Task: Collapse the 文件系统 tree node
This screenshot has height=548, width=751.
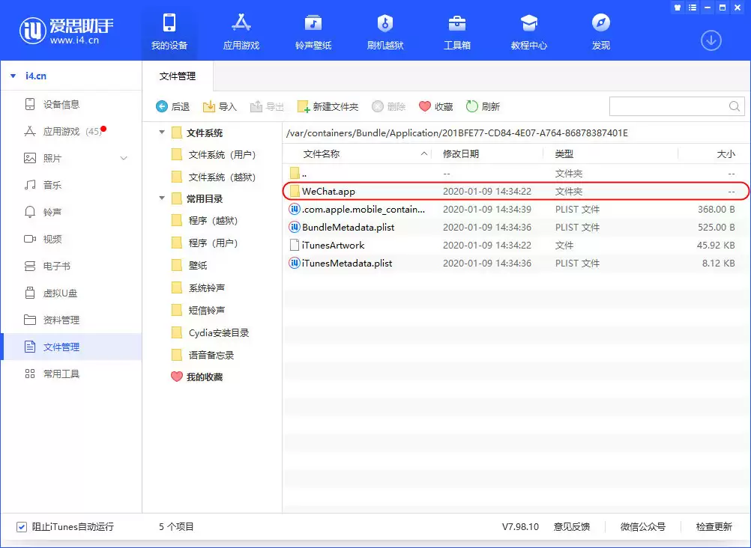Action: coord(162,132)
